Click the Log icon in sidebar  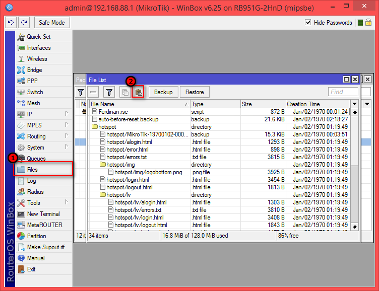21,181
